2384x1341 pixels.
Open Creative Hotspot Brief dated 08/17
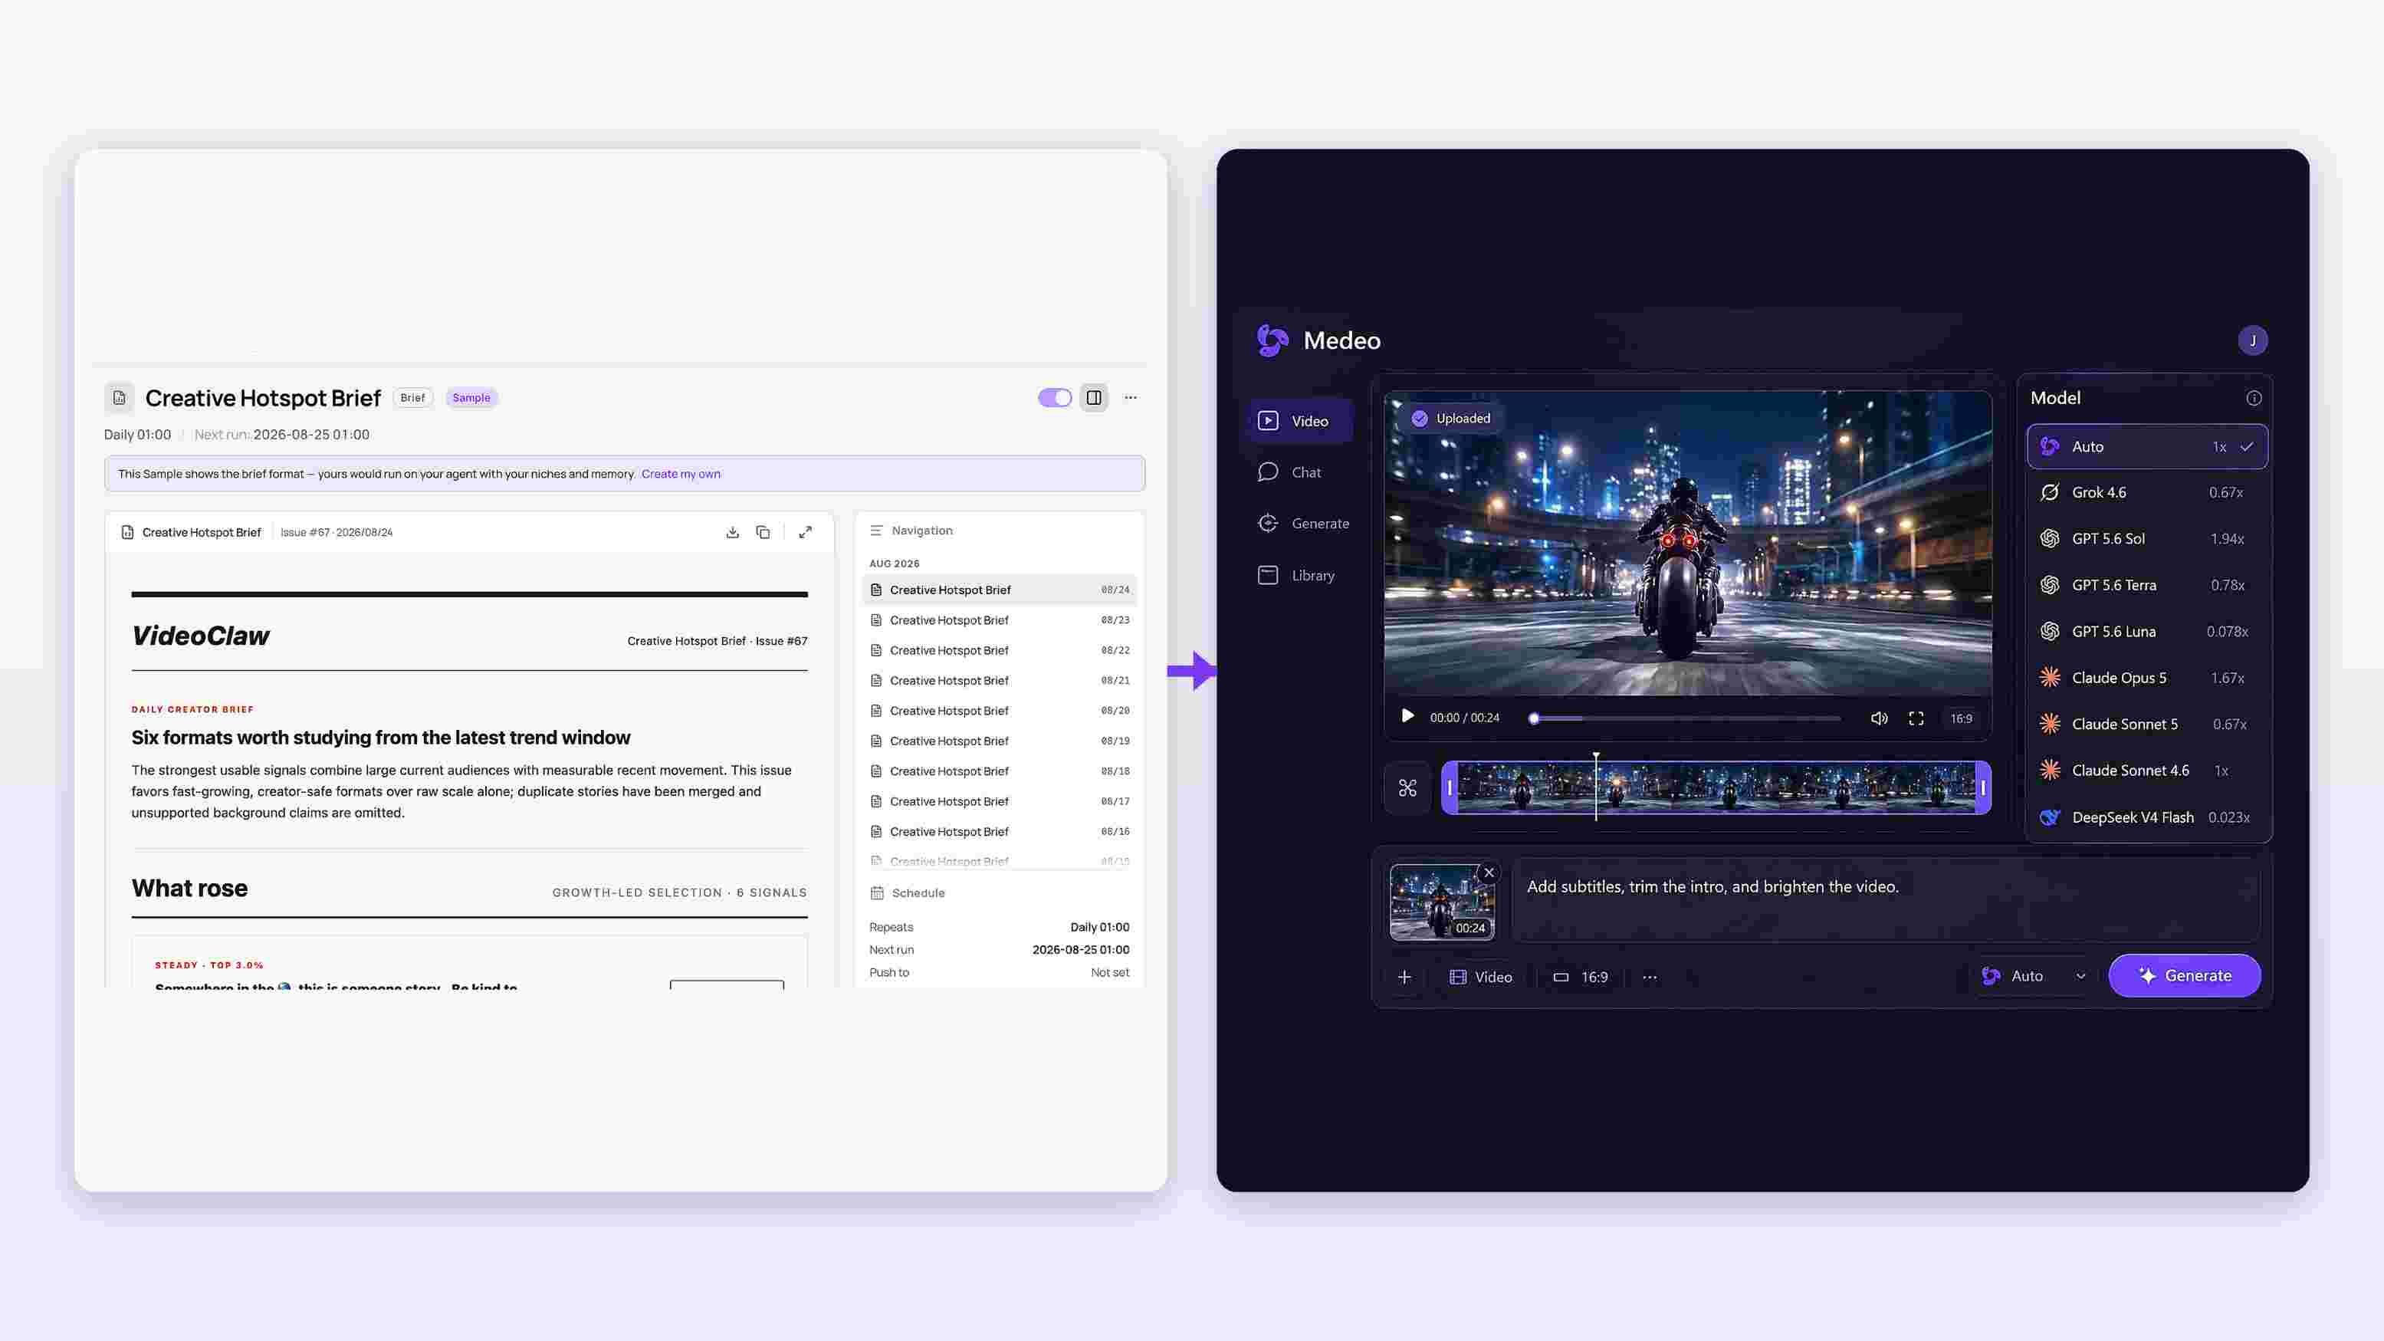pos(1000,801)
